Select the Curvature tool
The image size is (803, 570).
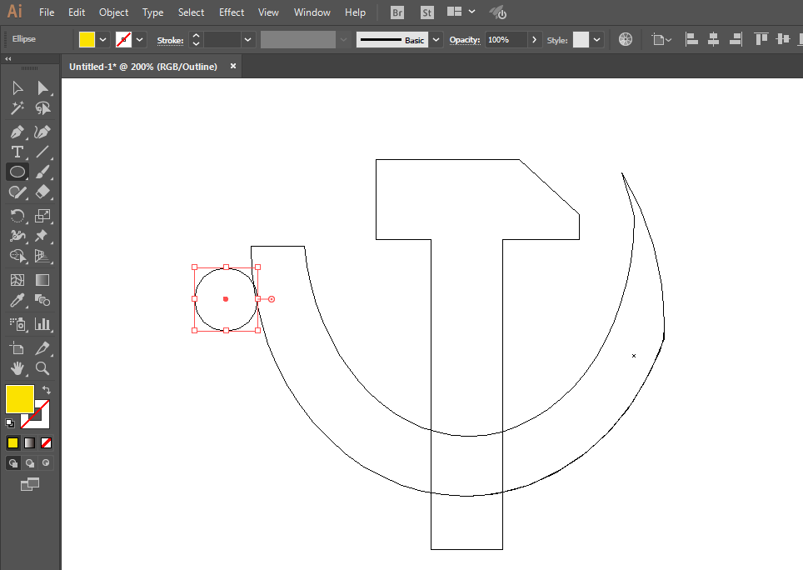42,132
